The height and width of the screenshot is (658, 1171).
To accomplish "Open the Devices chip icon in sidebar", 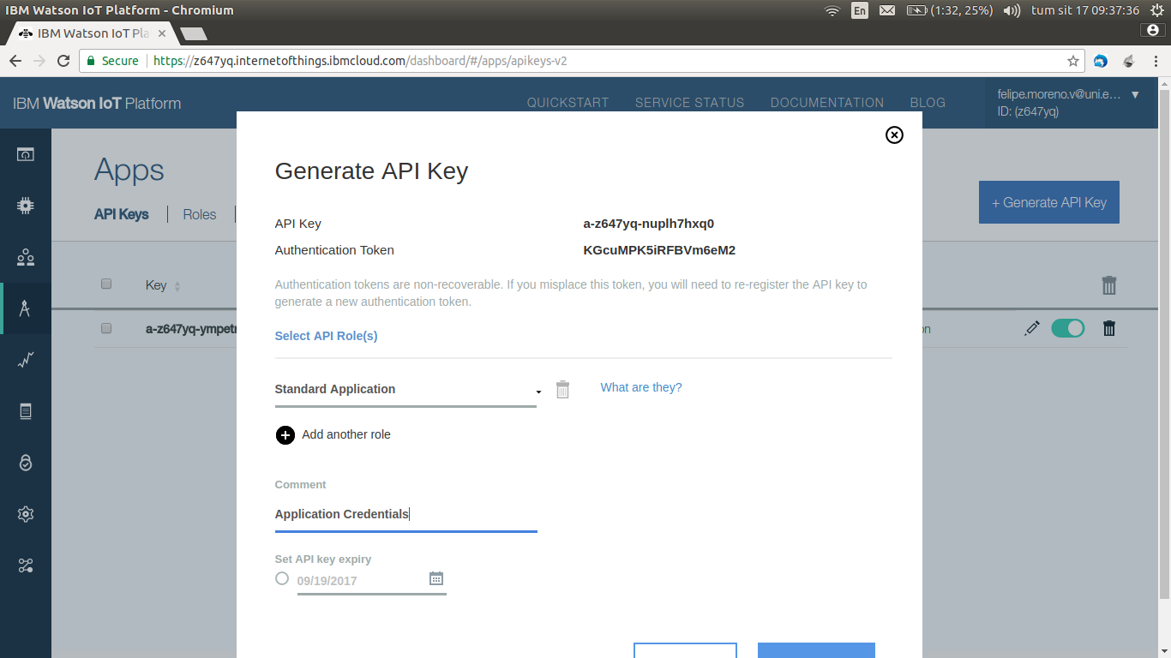I will pos(26,206).
